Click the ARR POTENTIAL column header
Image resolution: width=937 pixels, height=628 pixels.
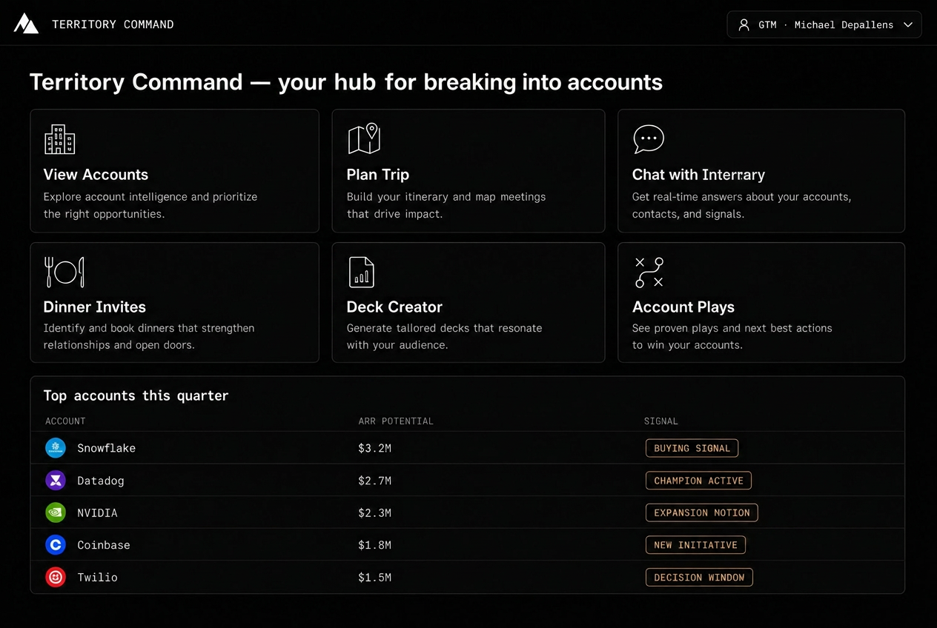click(396, 421)
